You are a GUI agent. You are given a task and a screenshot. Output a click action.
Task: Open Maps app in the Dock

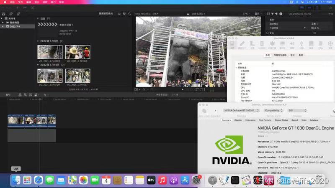point(72,180)
